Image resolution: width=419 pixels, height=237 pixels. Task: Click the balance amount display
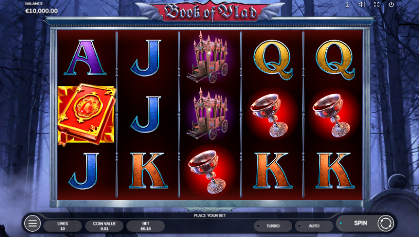41,11
